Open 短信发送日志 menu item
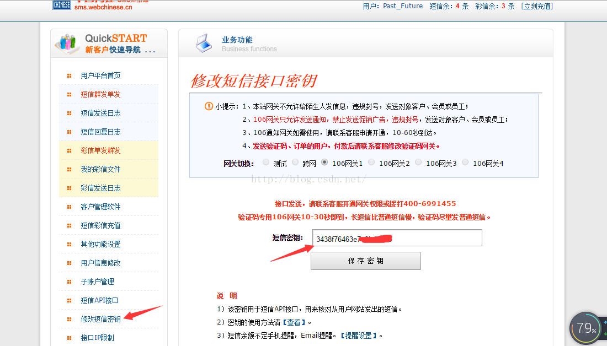This screenshot has width=607, height=346. [x=100, y=113]
